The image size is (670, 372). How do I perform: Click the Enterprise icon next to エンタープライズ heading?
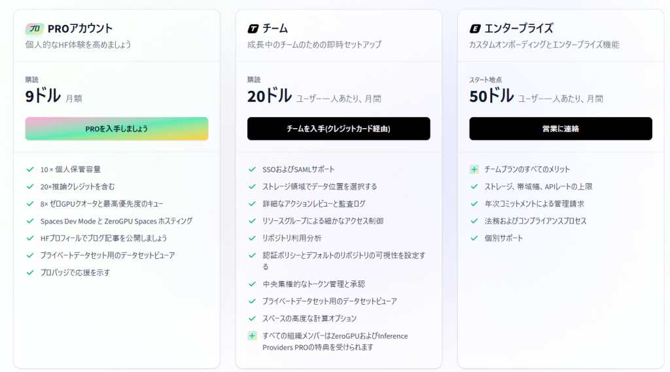point(475,29)
